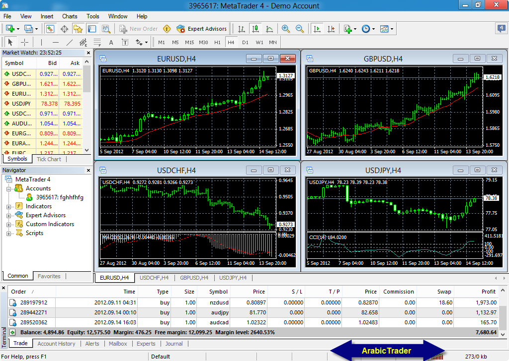Select the Horizontal Line drawing tool

(56, 42)
